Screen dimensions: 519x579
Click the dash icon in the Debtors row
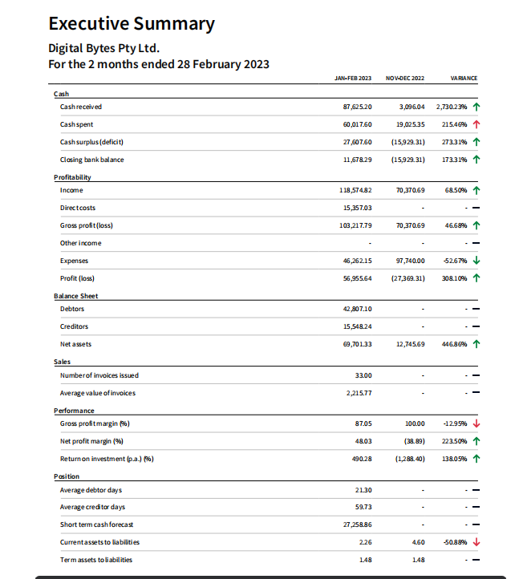475,309
